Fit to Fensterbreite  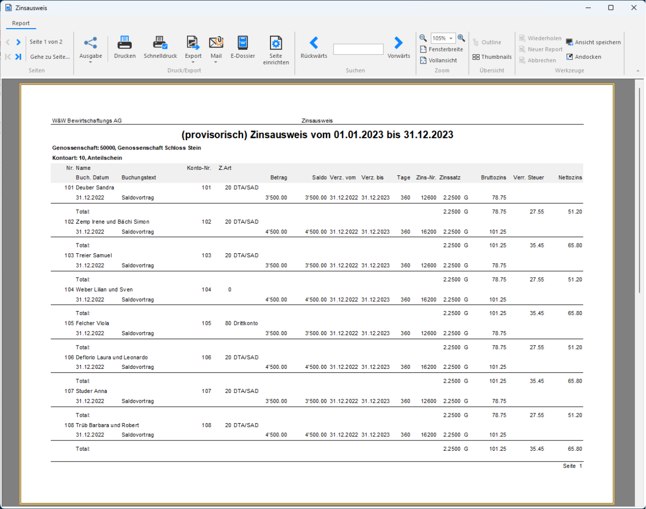[442, 49]
